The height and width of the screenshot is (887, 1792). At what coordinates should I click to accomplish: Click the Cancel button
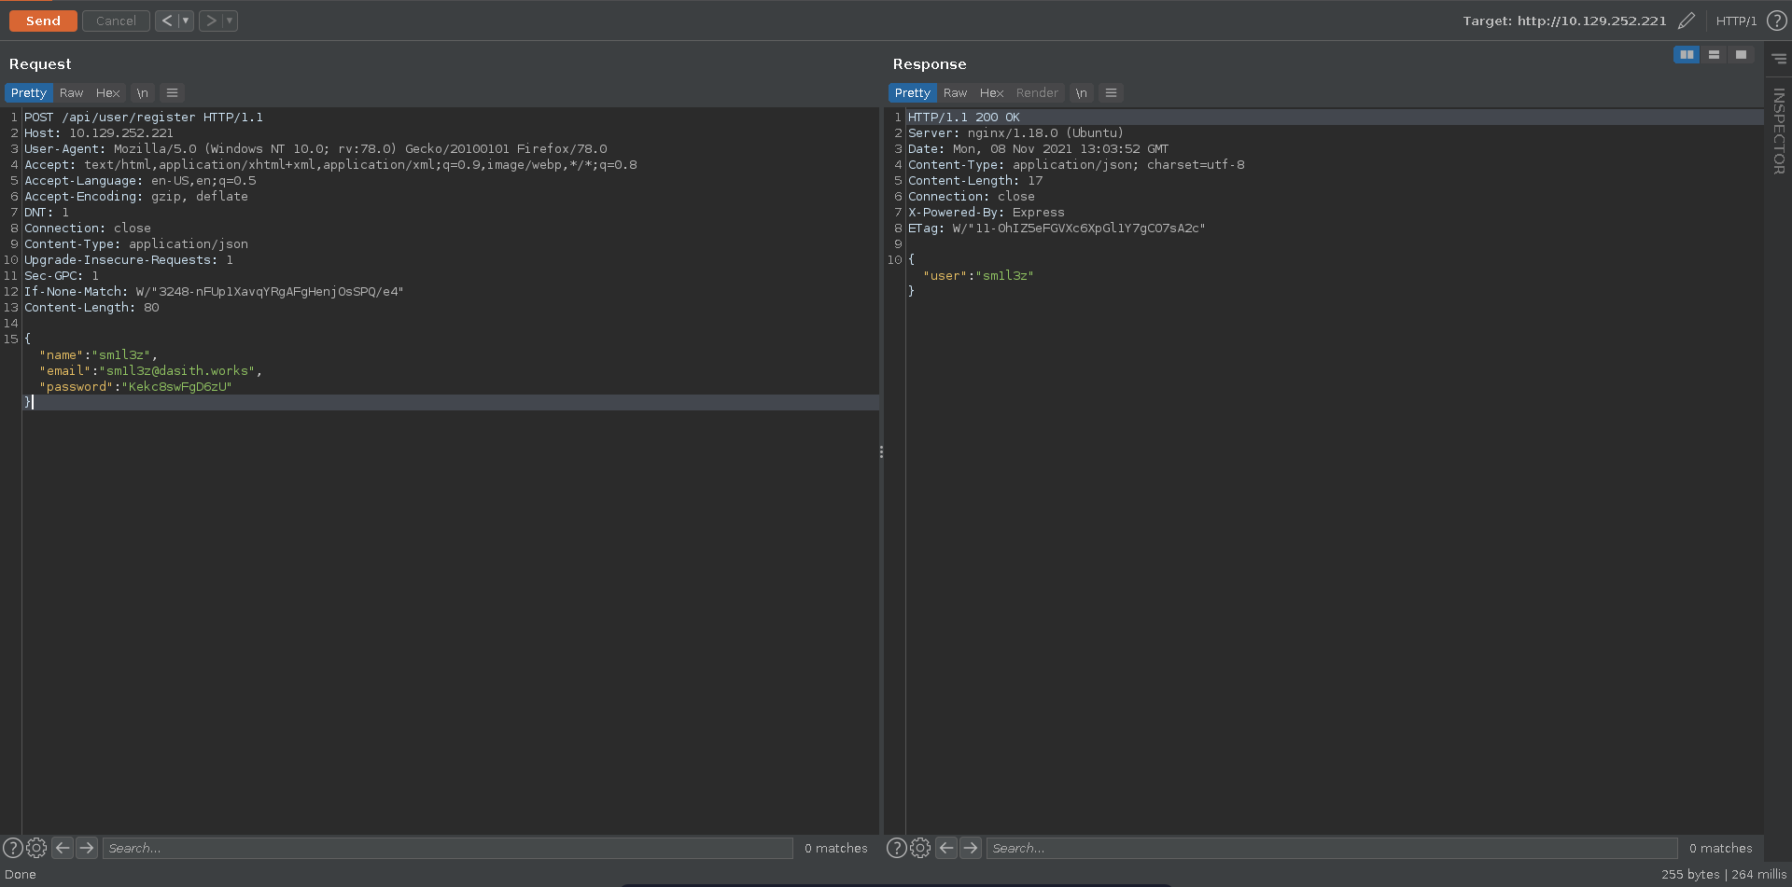coord(116,21)
